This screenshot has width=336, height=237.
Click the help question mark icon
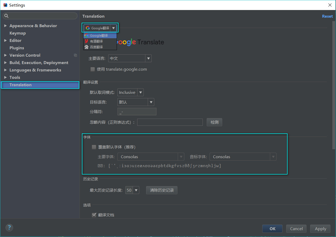9,228
